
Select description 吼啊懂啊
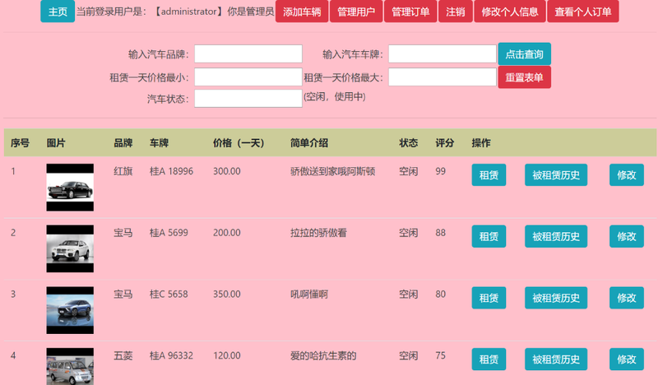pos(309,295)
